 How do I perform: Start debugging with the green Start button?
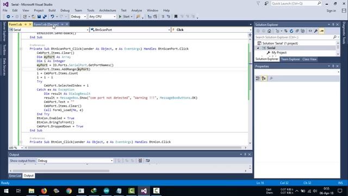125,17
